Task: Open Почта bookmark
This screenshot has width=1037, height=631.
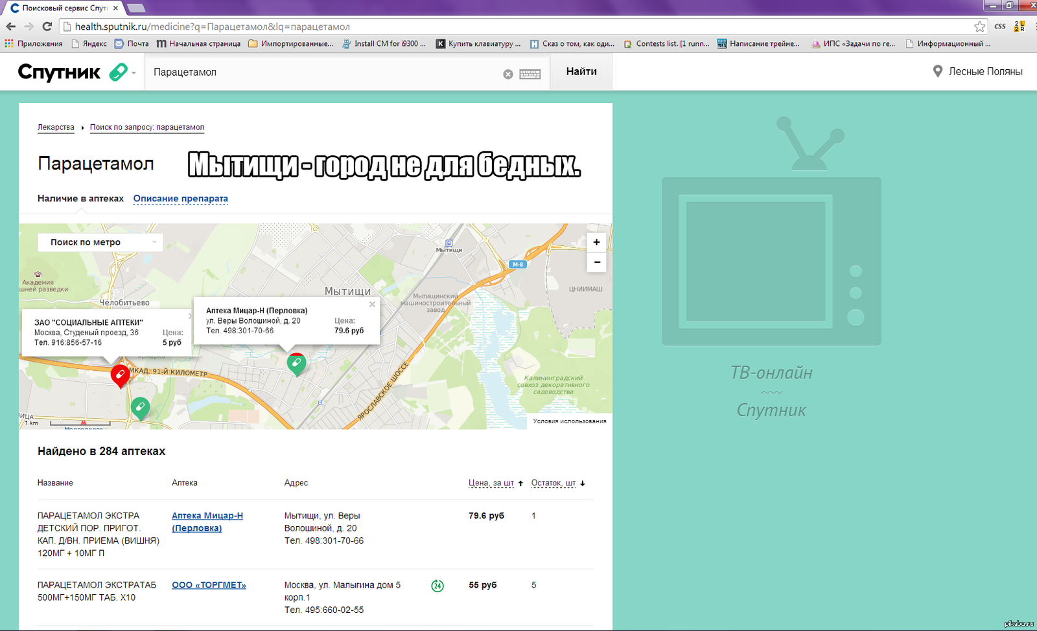Action: tap(132, 44)
